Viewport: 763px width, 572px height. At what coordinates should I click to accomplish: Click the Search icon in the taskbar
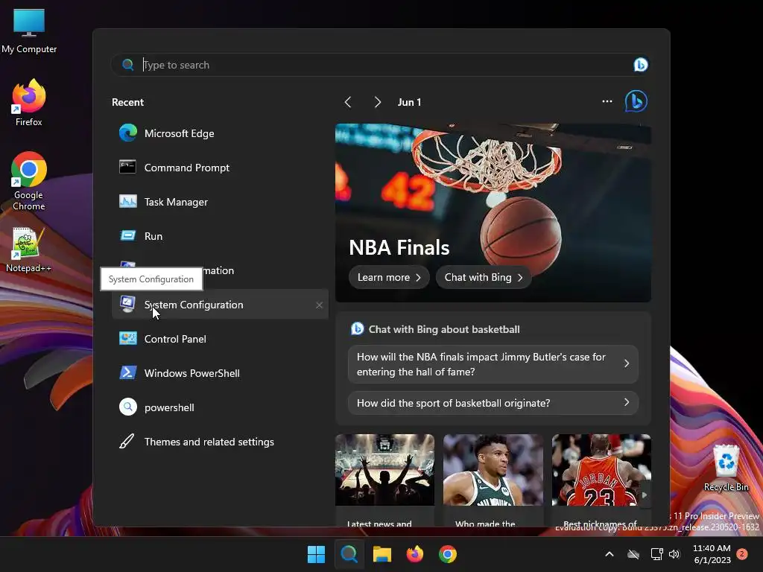349,554
